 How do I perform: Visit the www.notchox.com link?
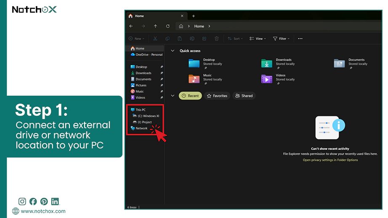point(43,211)
